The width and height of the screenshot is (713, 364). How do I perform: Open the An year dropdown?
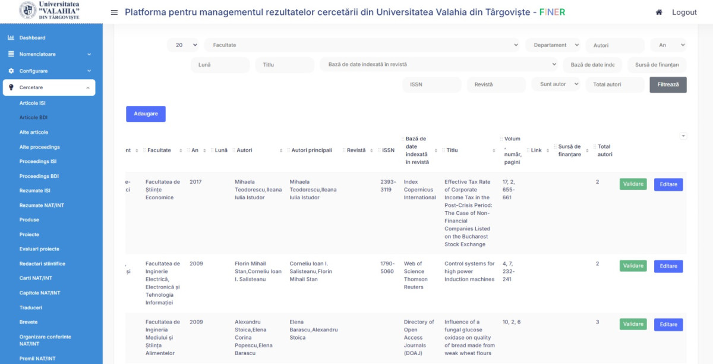point(668,45)
